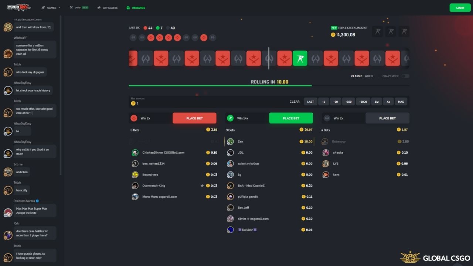Clear the bet amount
Screen dimensions: 473x266
pos(295,102)
